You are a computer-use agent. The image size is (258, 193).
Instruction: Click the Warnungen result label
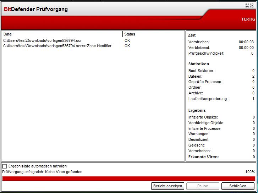coord(199,134)
